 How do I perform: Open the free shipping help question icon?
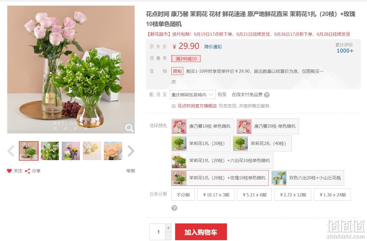[x=267, y=95]
